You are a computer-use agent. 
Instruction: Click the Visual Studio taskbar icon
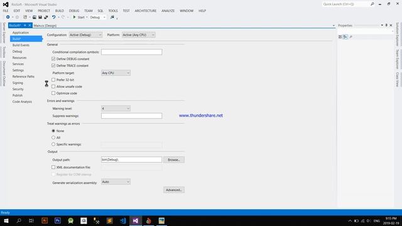point(136,220)
